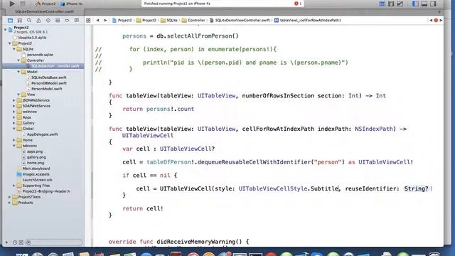455x256 pixels.
Task: Add a new file with the plus button
Action: point(6,242)
